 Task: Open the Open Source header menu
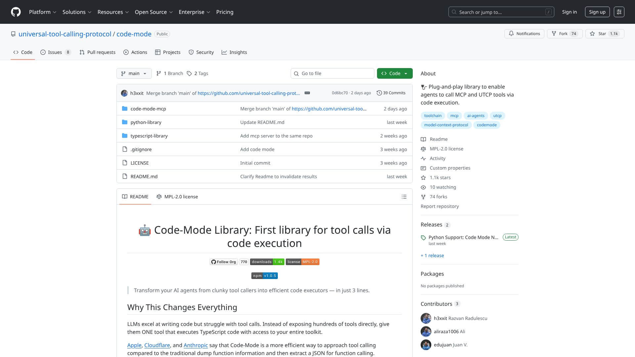154,12
